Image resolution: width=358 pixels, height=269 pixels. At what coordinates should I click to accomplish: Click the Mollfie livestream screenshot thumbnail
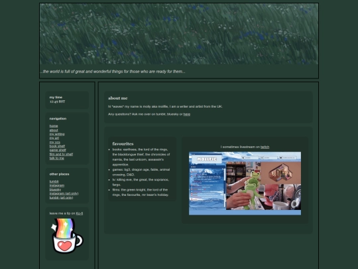point(245,183)
